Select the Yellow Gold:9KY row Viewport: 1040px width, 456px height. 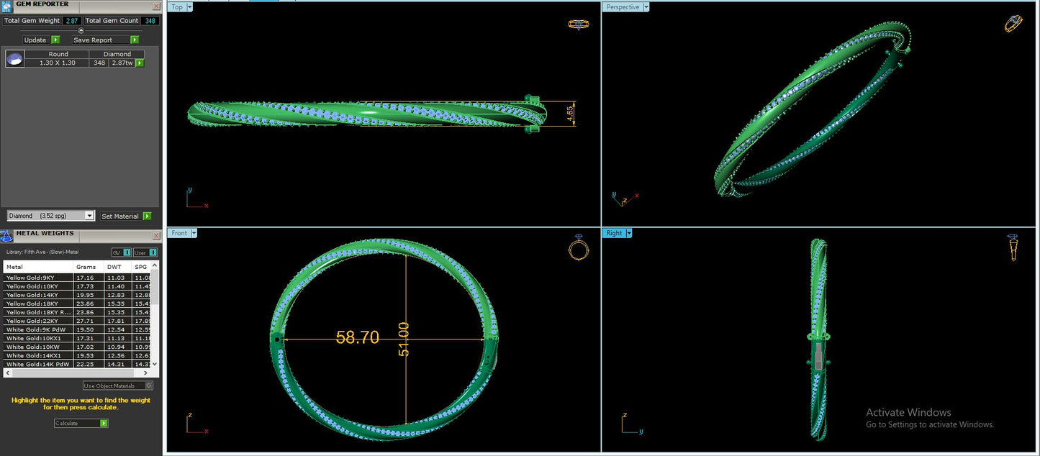coord(78,278)
